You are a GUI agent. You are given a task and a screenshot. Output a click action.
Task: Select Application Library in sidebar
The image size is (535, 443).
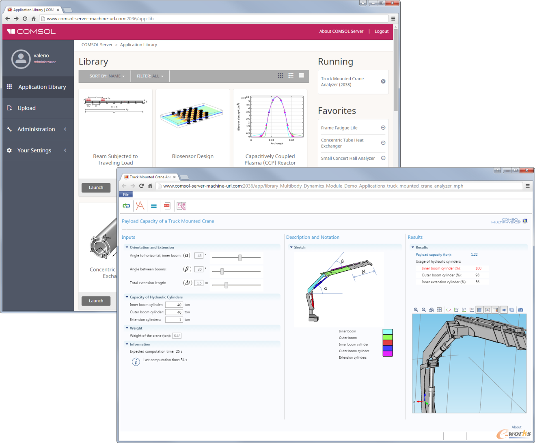coord(38,87)
